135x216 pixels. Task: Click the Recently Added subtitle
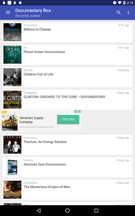[28, 16]
